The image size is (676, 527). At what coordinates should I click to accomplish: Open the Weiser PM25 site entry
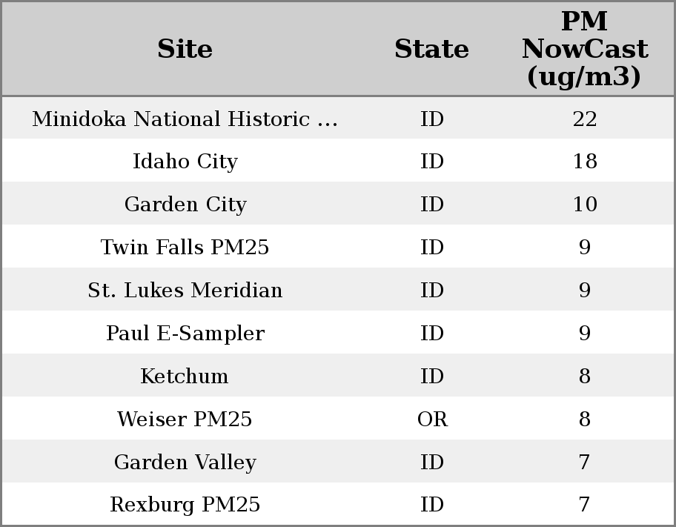click(x=185, y=420)
